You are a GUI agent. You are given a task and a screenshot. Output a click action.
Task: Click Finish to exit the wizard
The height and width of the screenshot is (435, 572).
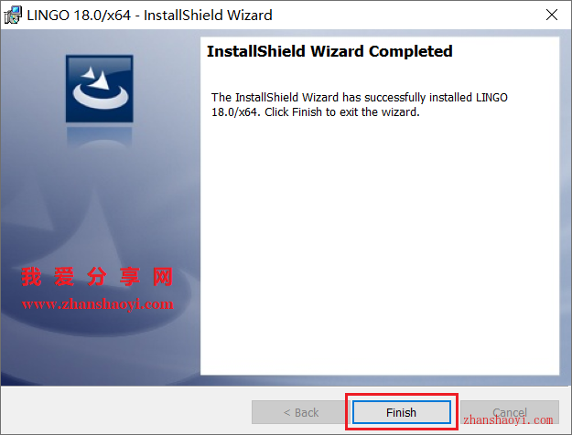pos(401,412)
